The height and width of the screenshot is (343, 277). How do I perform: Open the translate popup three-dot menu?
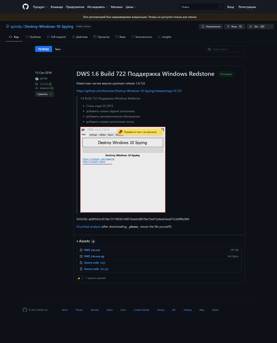pos(160,132)
